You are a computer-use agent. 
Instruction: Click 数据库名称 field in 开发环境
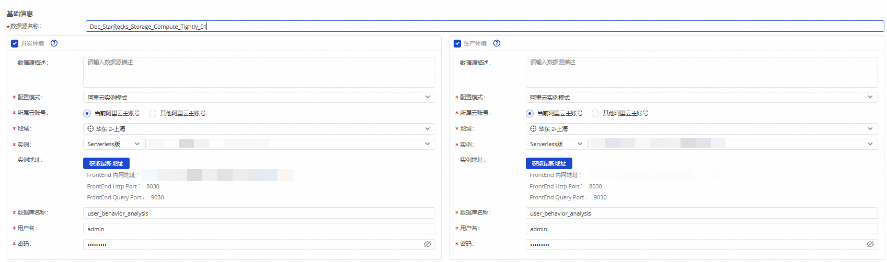(259, 213)
